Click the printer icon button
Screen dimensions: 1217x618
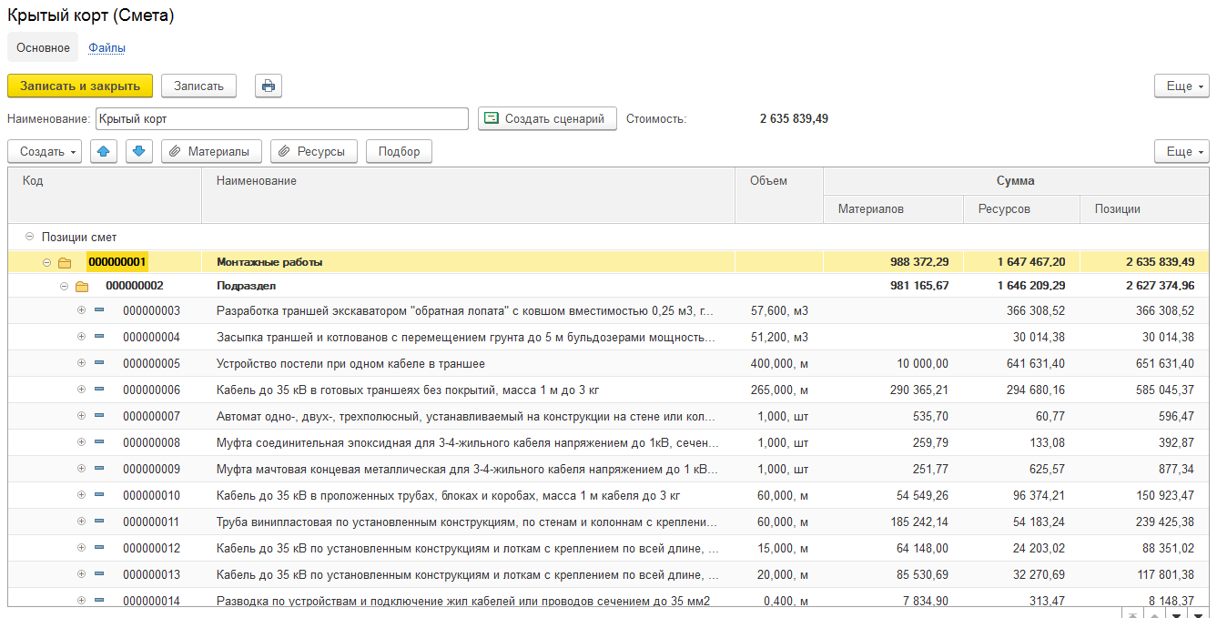pyautogui.click(x=269, y=86)
